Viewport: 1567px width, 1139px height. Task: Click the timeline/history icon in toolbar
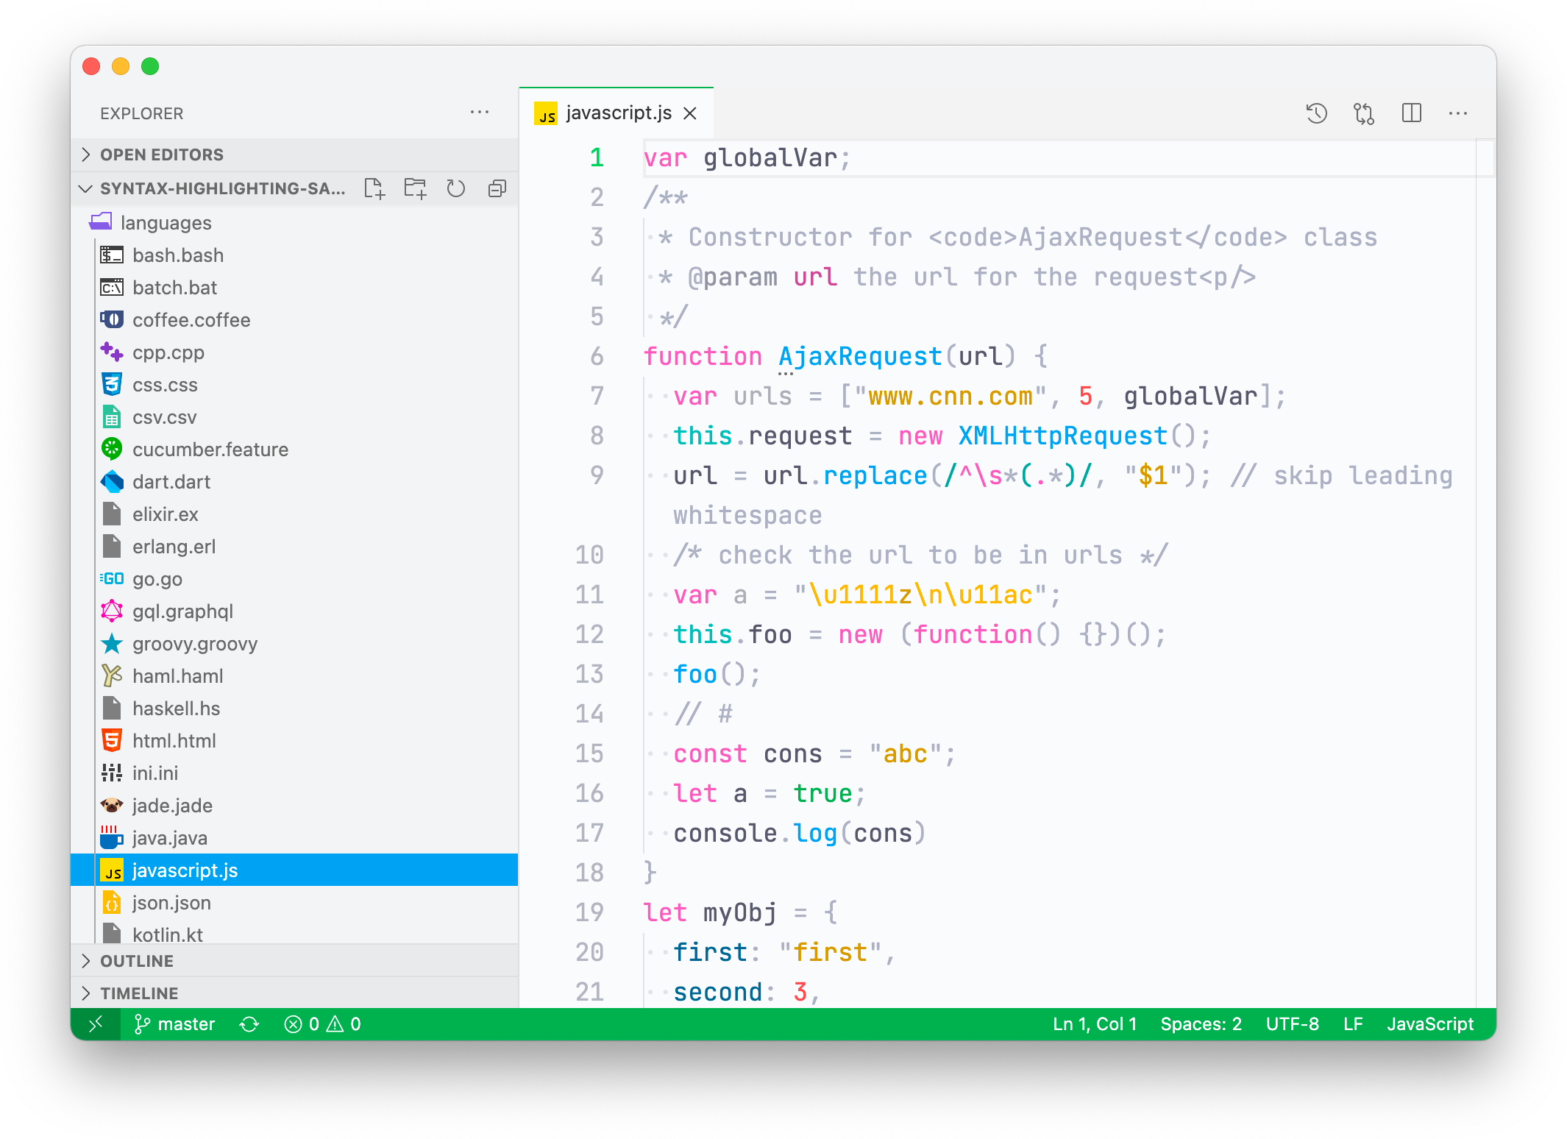1318,112
